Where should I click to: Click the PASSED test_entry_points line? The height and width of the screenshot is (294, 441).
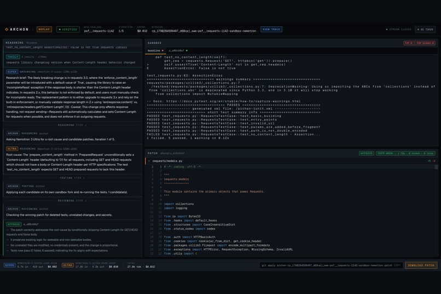pyautogui.click(x=212, y=119)
